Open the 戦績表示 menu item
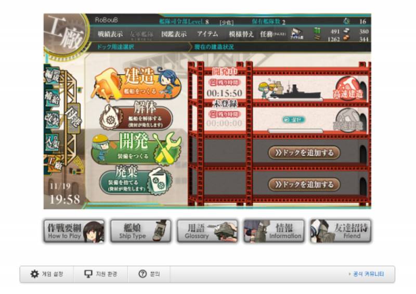 pos(110,34)
